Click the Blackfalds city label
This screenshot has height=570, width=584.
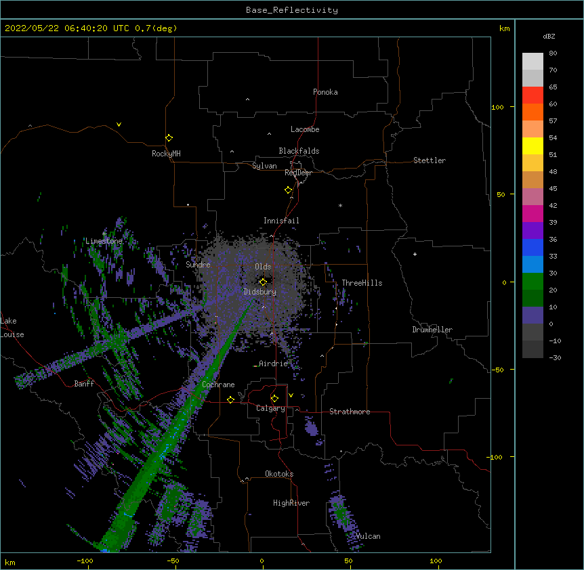(299, 151)
